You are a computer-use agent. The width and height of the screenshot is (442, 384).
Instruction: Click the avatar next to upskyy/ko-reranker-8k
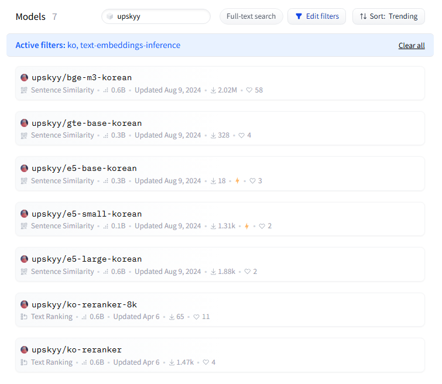(x=24, y=304)
